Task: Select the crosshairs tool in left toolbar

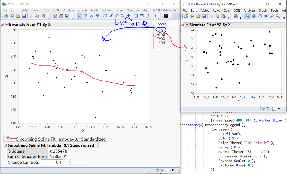Action: click(x=128, y=16)
